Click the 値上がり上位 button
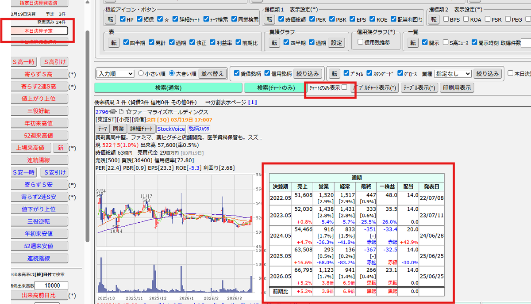The image size is (531, 304). click(x=39, y=99)
